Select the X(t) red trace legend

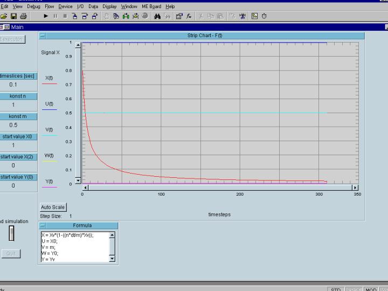tap(49, 80)
